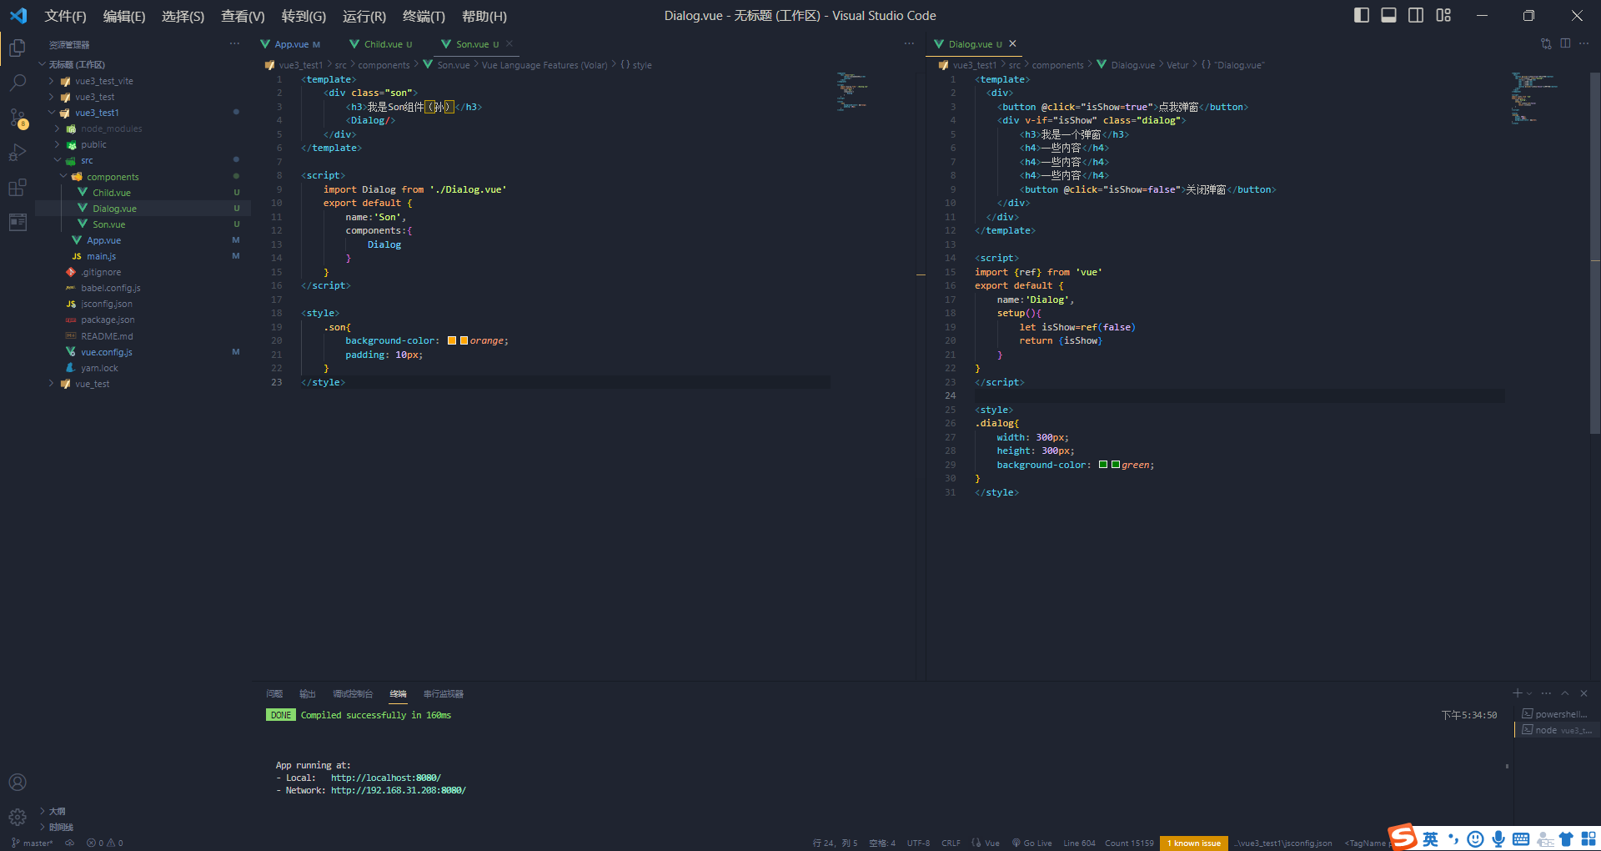The image size is (1601, 851).
Task: Open the Source Control view
Action: click(18, 118)
